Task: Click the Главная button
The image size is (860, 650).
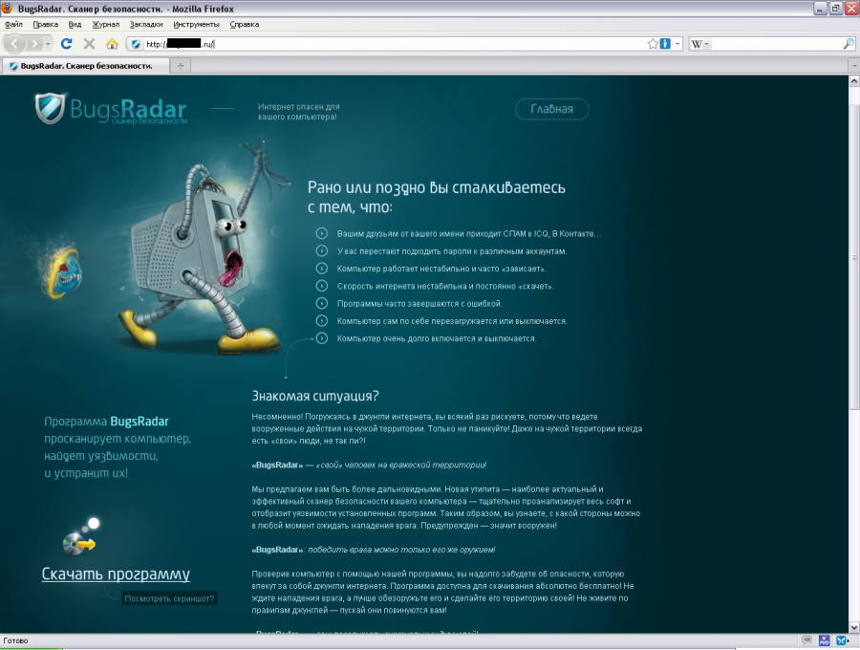Action: pyautogui.click(x=551, y=109)
